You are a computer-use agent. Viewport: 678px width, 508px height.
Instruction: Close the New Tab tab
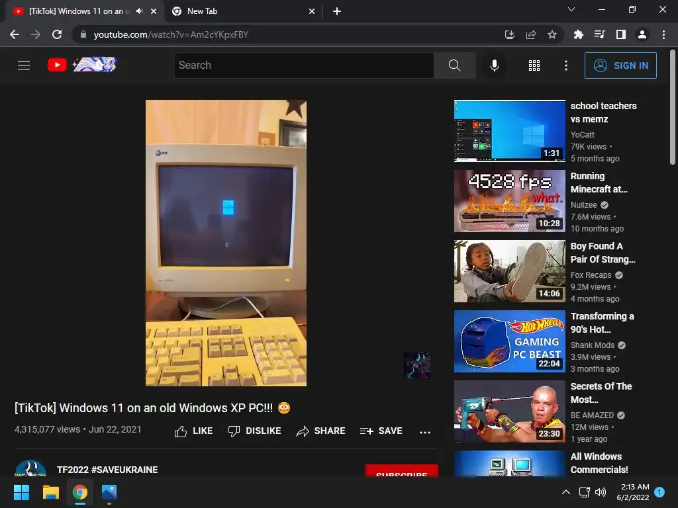click(x=312, y=11)
